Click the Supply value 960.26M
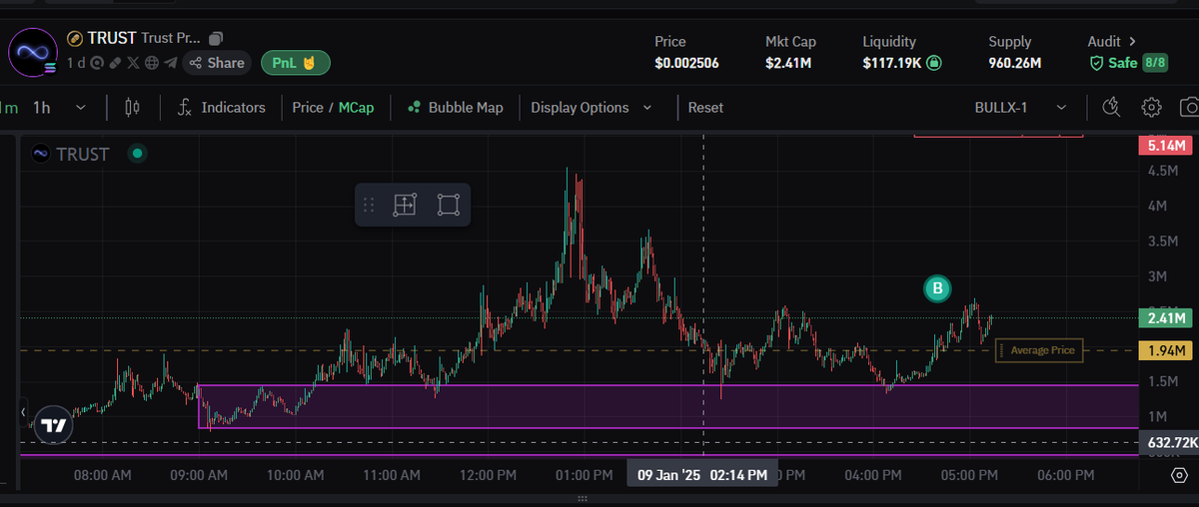Viewport: 1199px width, 507px height. click(x=1015, y=63)
